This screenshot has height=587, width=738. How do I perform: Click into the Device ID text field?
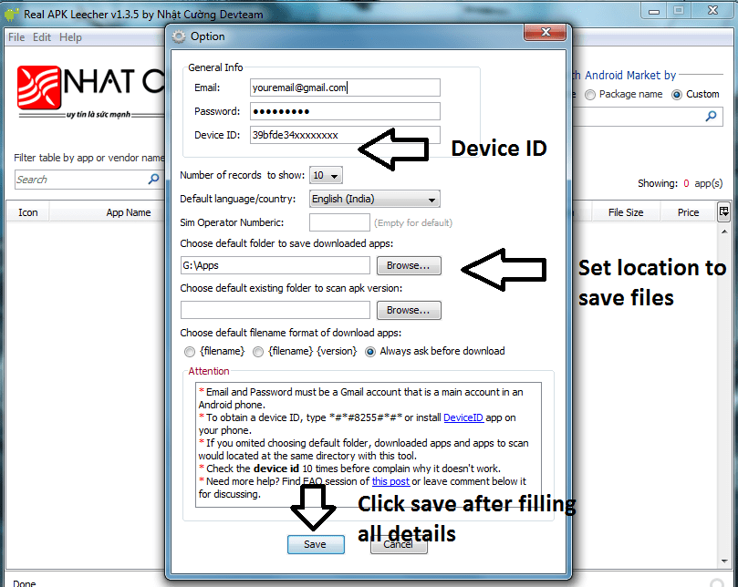(x=344, y=135)
